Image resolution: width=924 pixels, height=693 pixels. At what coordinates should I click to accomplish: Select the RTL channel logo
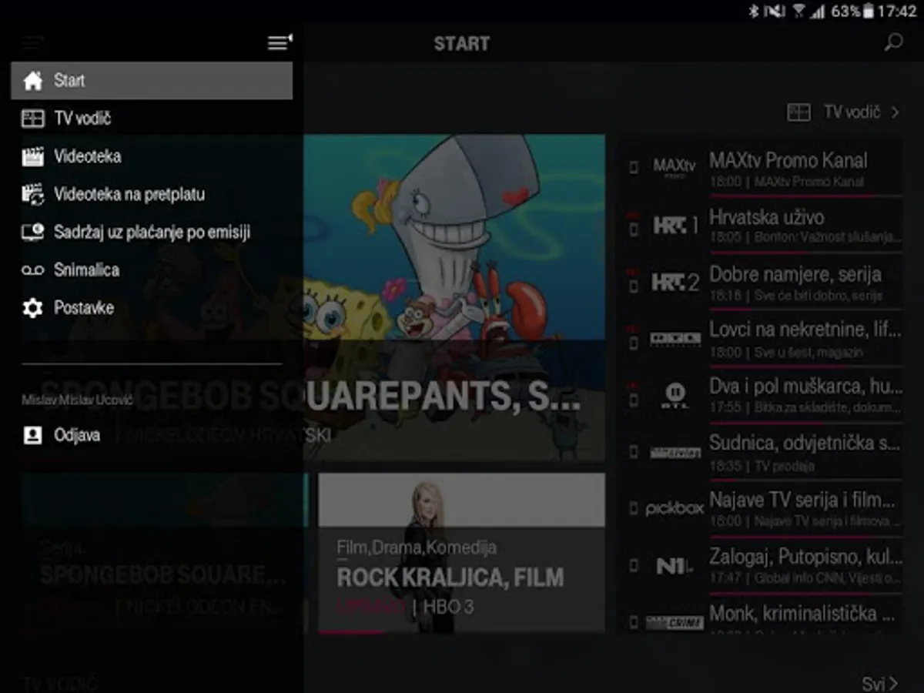(x=675, y=396)
